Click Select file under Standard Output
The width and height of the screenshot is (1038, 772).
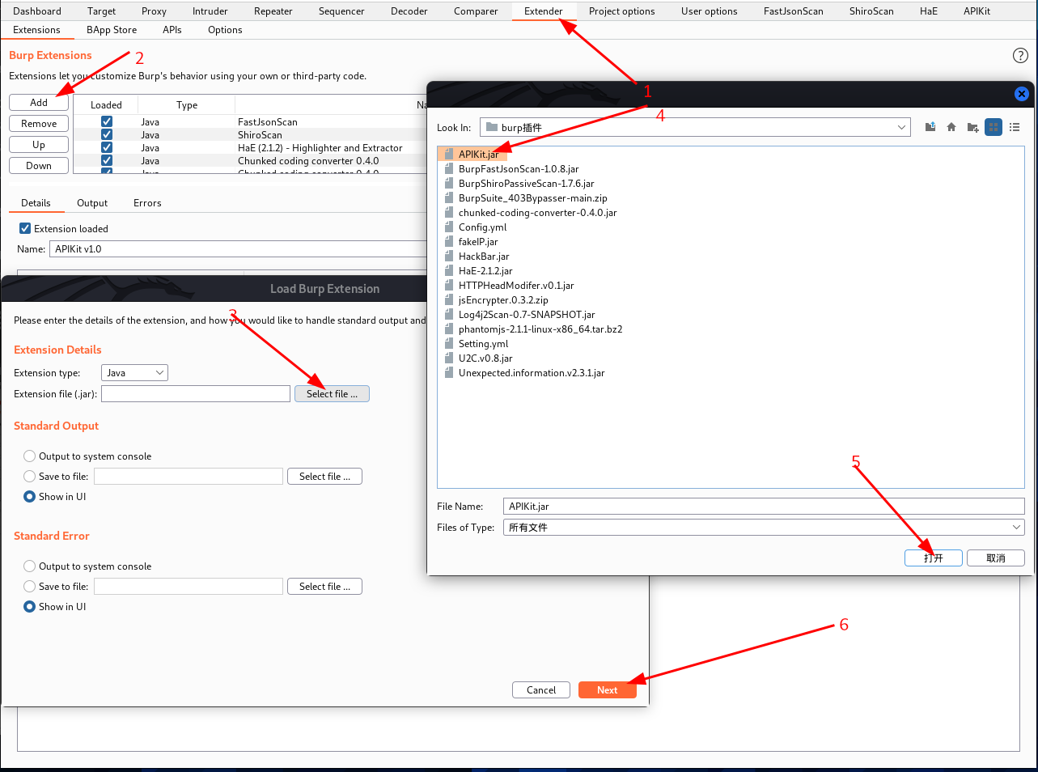[324, 477]
